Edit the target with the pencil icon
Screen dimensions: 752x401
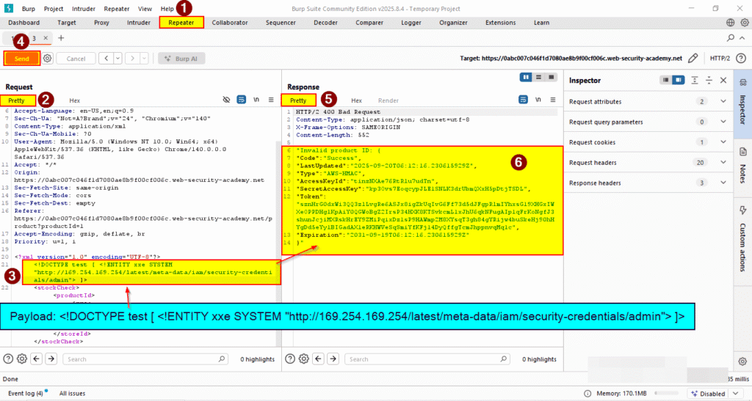click(x=693, y=59)
